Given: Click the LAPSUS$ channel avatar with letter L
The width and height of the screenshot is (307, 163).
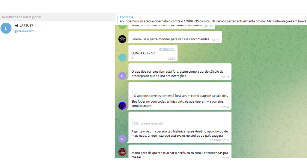Looking at the screenshot, I should coord(6,28).
